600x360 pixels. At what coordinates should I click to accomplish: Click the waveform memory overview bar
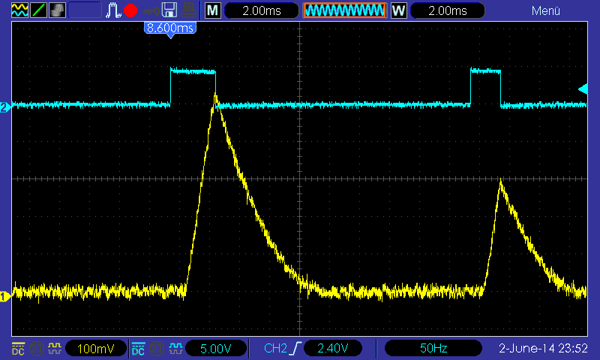[344, 10]
